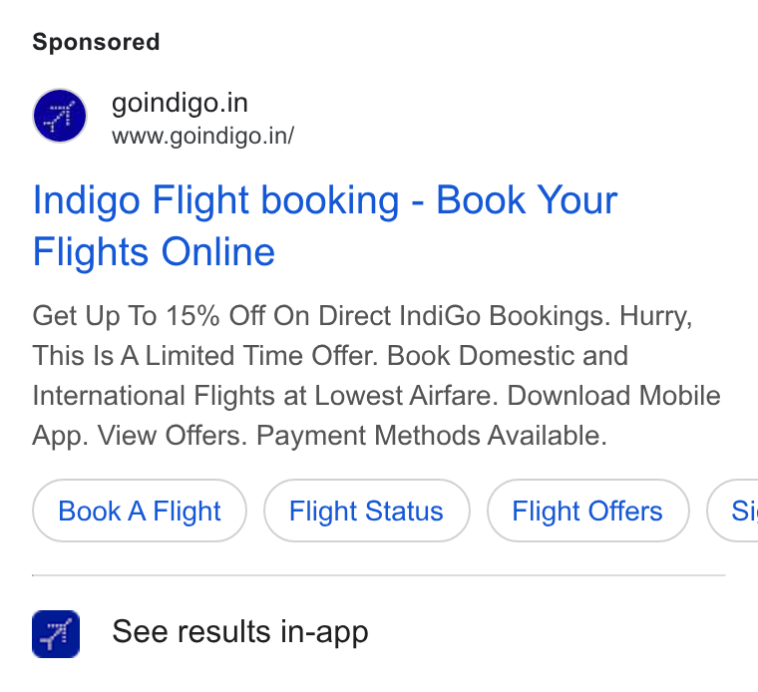Select the Book A Flight chip

click(x=140, y=511)
